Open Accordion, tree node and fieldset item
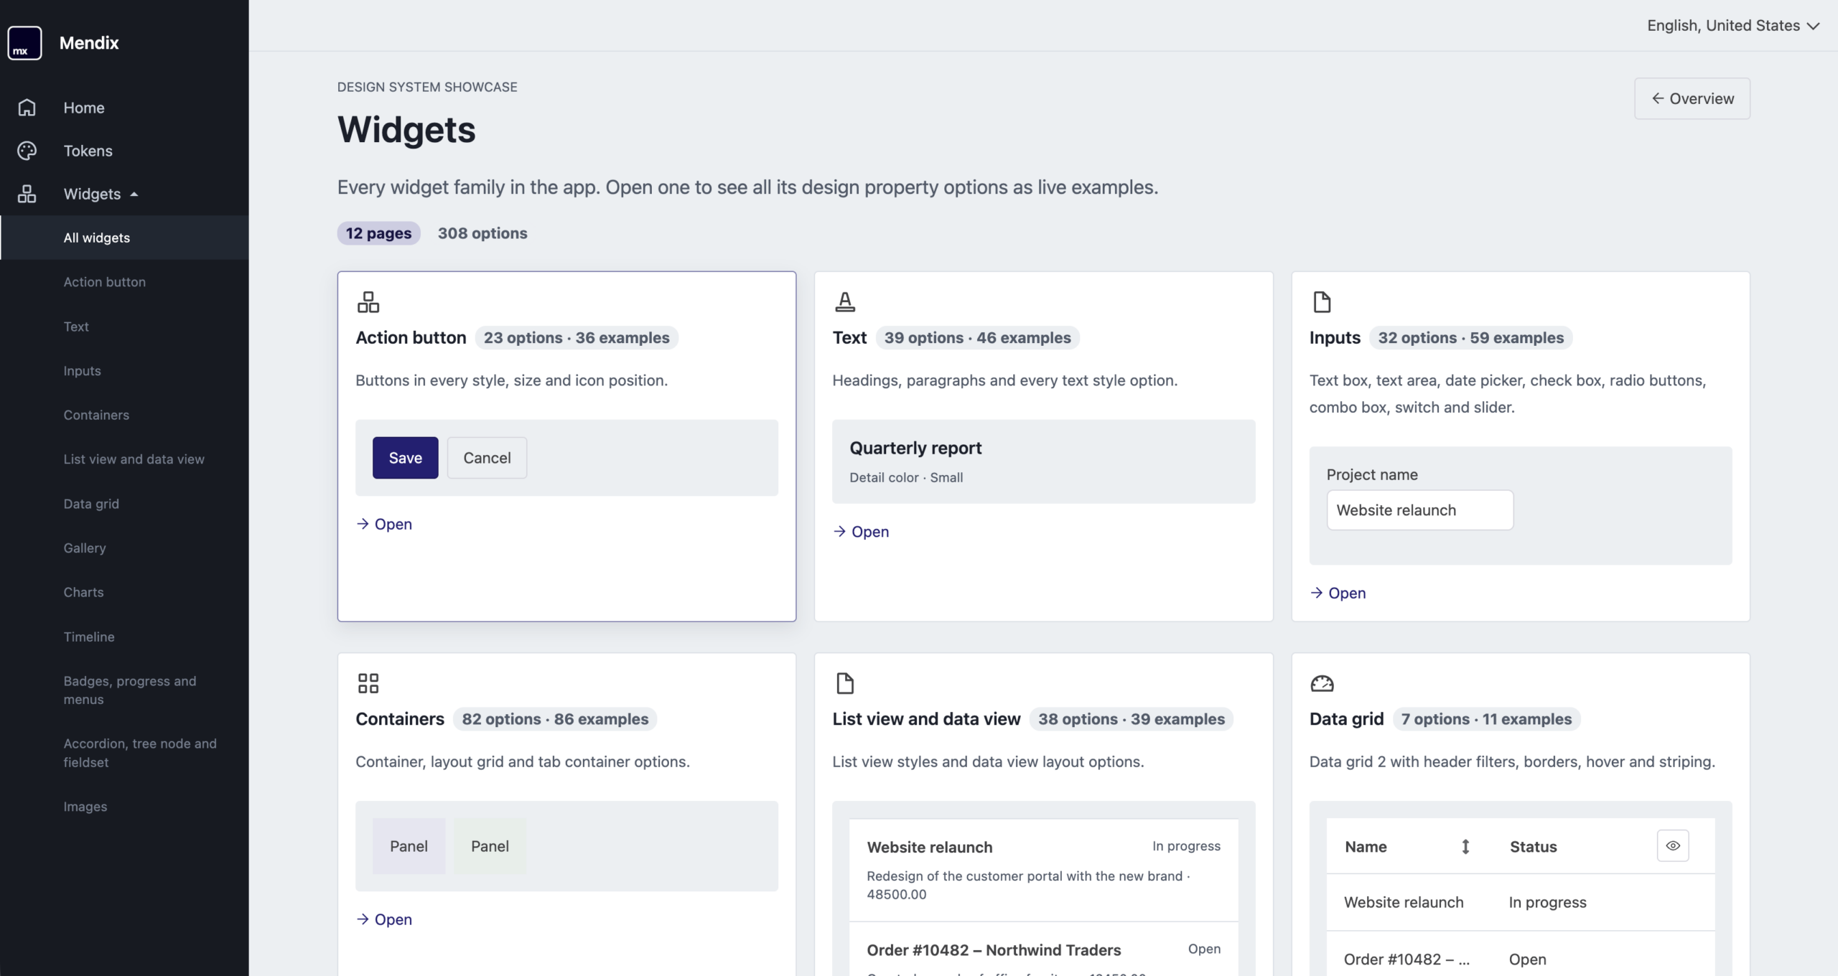1838x976 pixels. coord(125,753)
